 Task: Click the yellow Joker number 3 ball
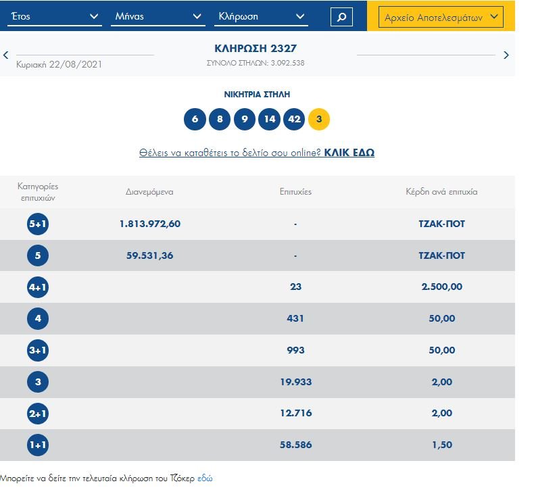(x=319, y=120)
